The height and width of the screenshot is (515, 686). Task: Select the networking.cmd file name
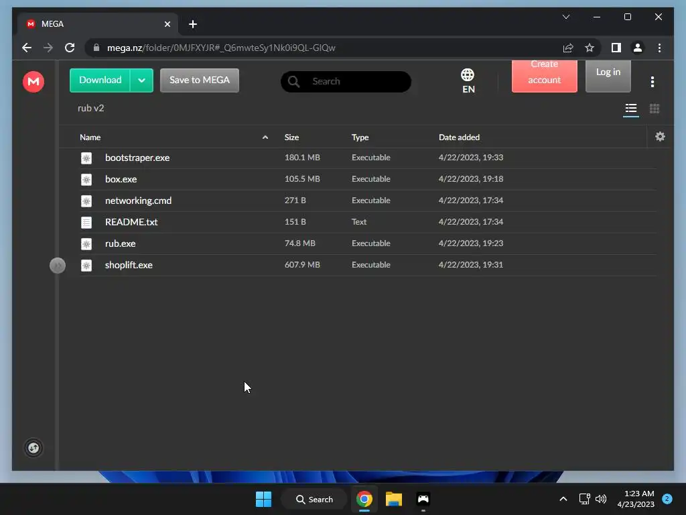coord(138,201)
